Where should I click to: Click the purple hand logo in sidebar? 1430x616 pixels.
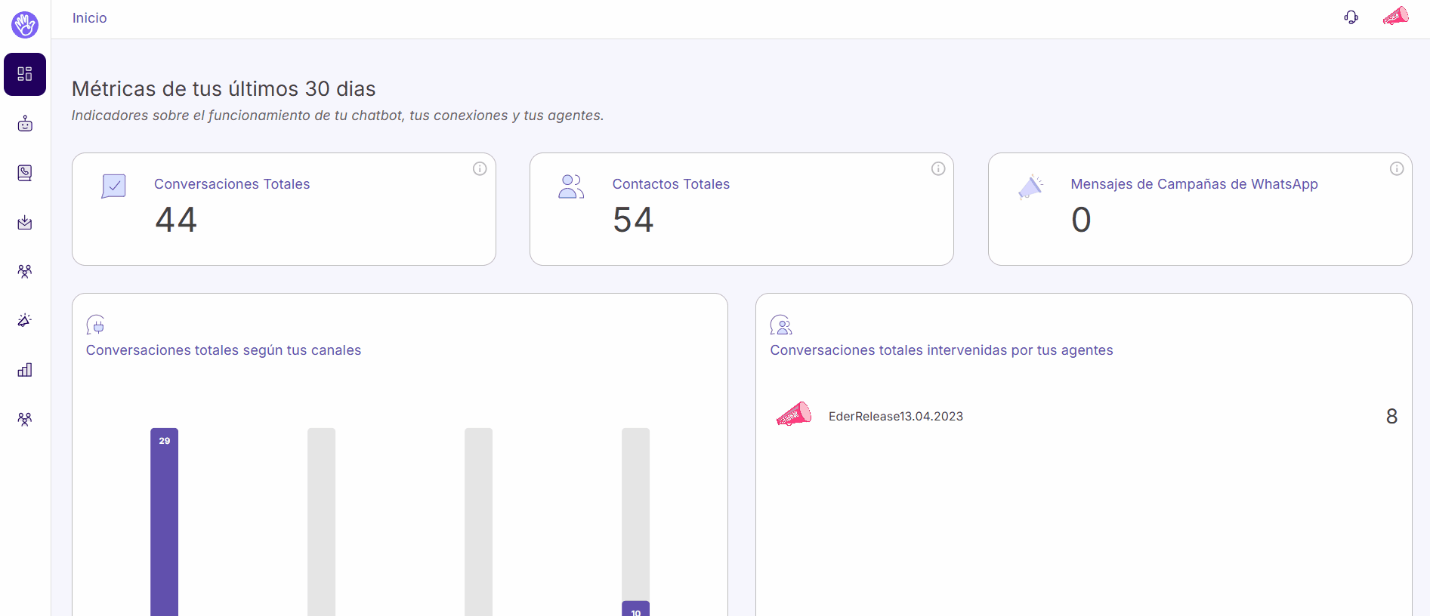(x=25, y=25)
